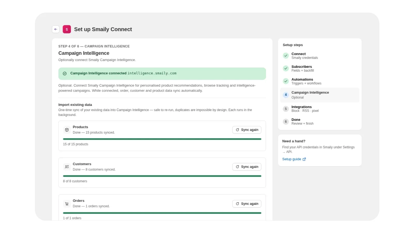Click 'Campaign Intelligence connected' banner text
Screen dimensions: 414x233
[98, 73]
